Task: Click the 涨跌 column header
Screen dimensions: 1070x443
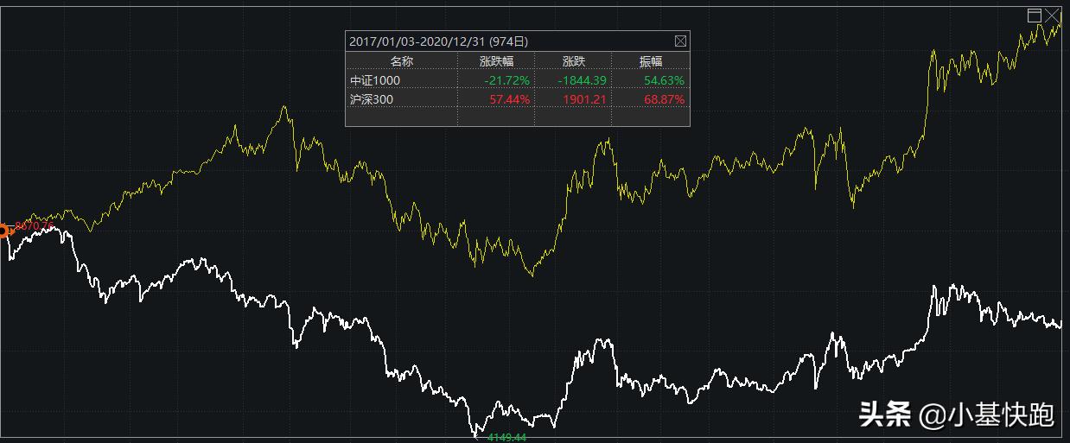Action: click(x=574, y=61)
